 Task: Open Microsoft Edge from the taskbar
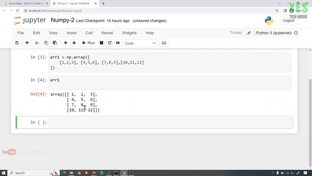click(x=64, y=173)
